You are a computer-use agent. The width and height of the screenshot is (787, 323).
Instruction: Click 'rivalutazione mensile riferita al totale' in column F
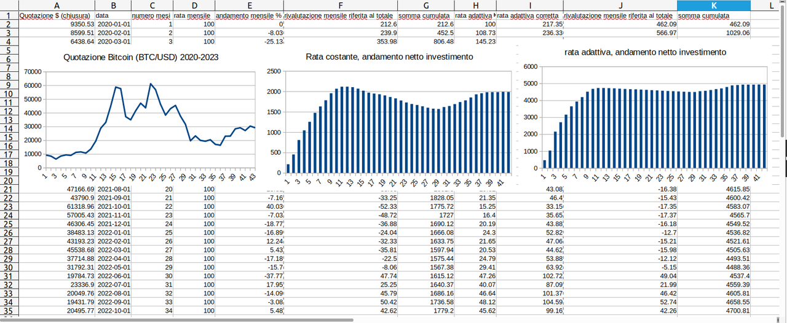[340, 15]
